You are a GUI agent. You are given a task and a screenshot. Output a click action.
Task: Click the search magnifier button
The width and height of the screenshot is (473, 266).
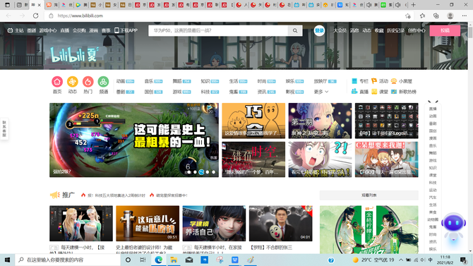coord(295,30)
